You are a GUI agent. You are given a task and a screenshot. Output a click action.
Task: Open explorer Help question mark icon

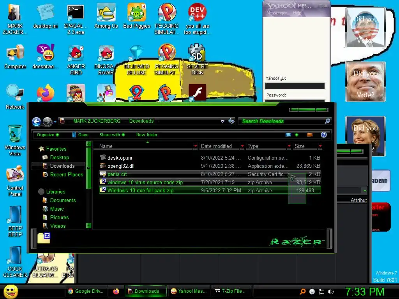pyautogui.click(x=324, y=135)
